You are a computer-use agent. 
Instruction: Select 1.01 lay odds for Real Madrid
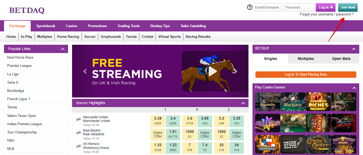pos(173,134)
